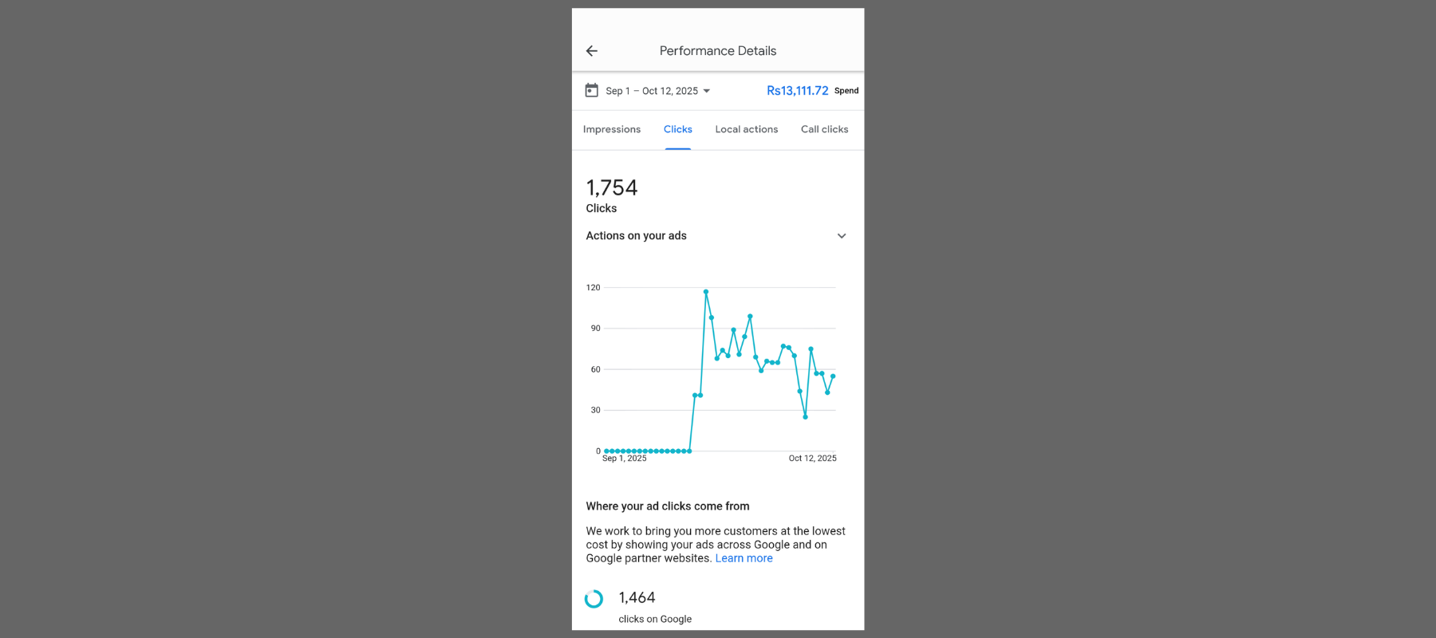Open the date range dropdown arrow
The image size is (1436, 638).
coord(707,91)
